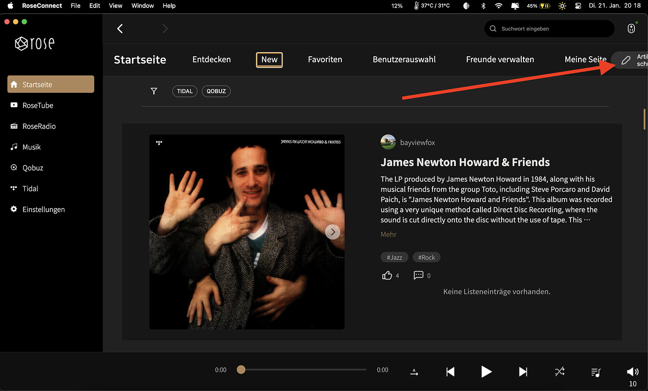Viewport: 648px width, 391px height.
Task: Open the Edit menu
Action: click(x=95, y=6)
